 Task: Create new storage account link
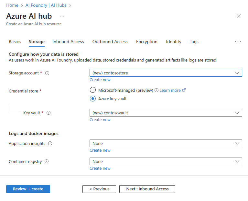(100, 80)
